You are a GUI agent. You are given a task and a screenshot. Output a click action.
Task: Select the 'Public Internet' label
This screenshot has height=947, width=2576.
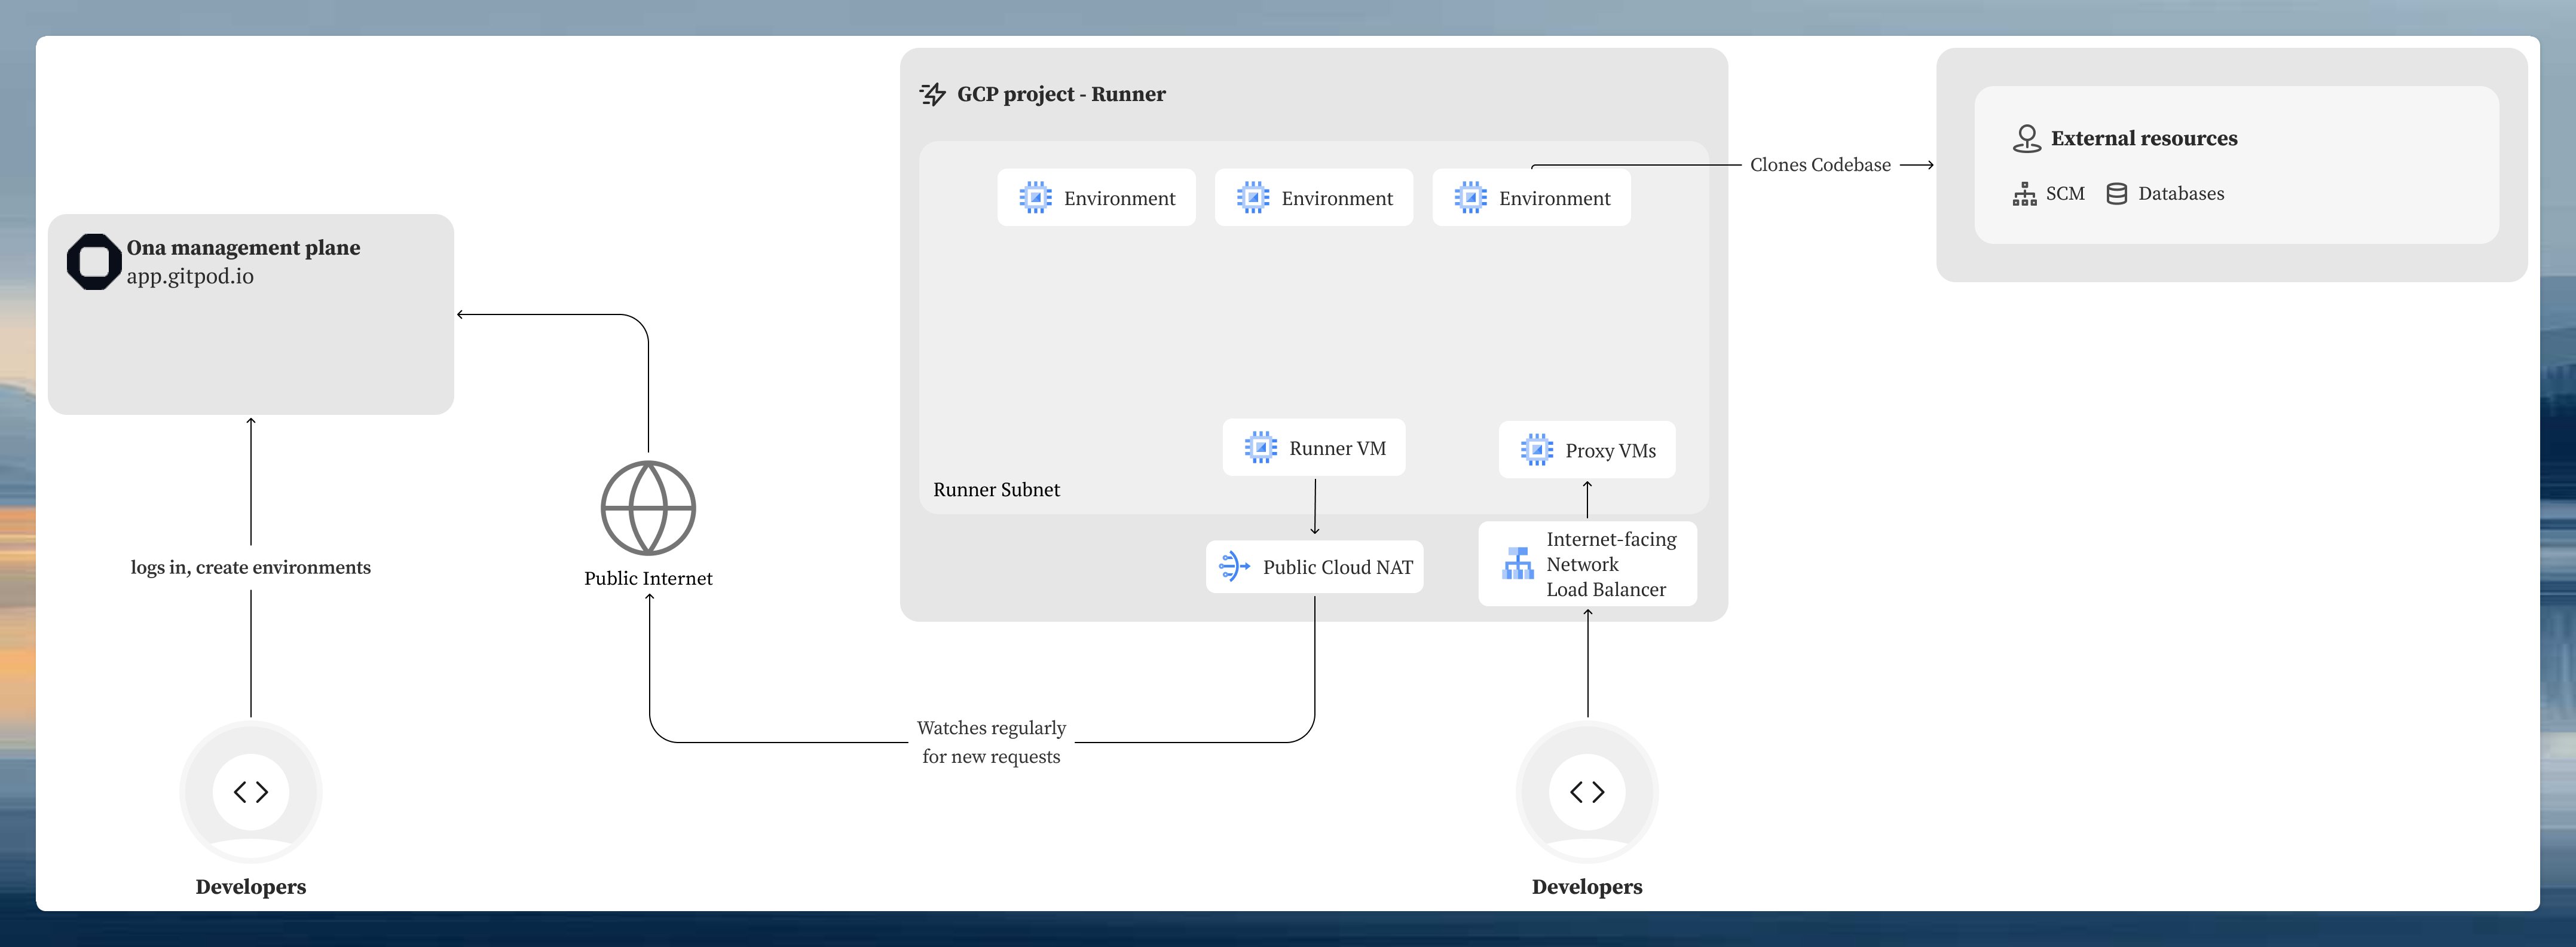648,578
